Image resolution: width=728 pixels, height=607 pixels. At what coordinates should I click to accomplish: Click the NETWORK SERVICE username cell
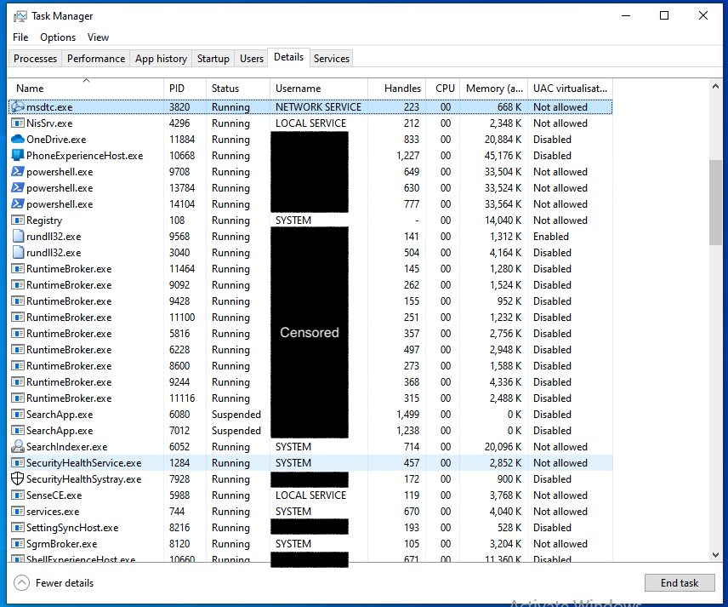coord(318,107)
